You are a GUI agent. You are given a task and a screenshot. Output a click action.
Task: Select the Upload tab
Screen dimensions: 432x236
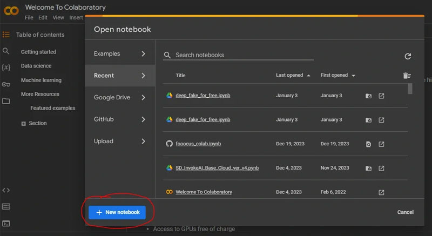coord(119,141)
